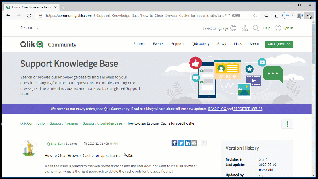Open browser Settings and more menu
Screen dimensions: 318x179
309,16
